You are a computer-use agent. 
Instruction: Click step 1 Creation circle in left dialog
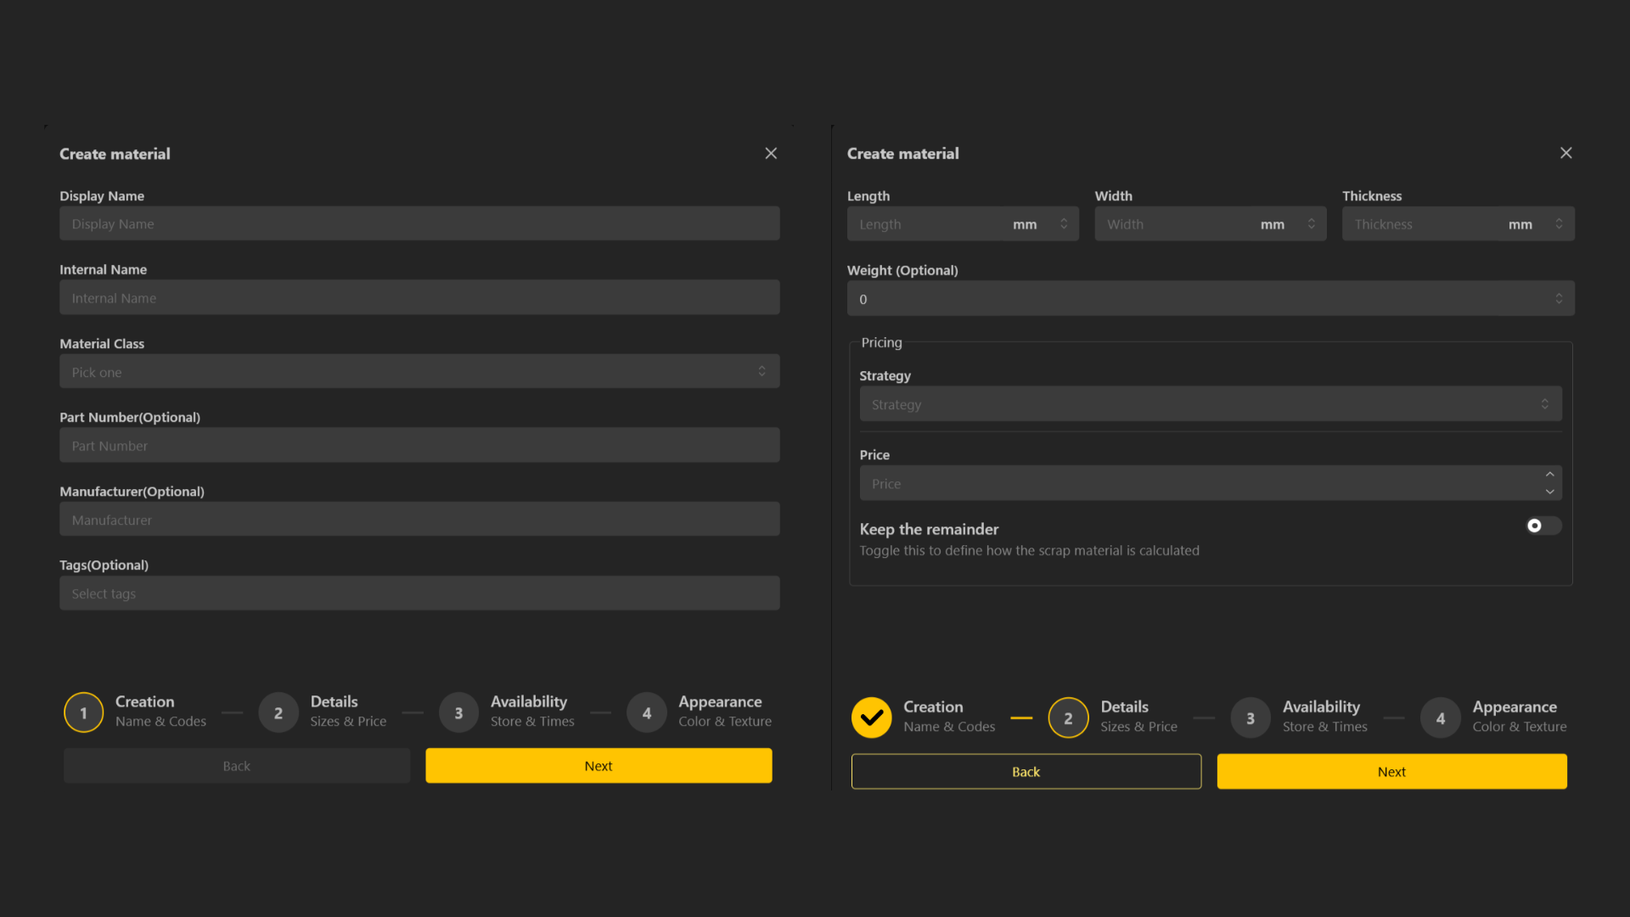tap(83, 712)
